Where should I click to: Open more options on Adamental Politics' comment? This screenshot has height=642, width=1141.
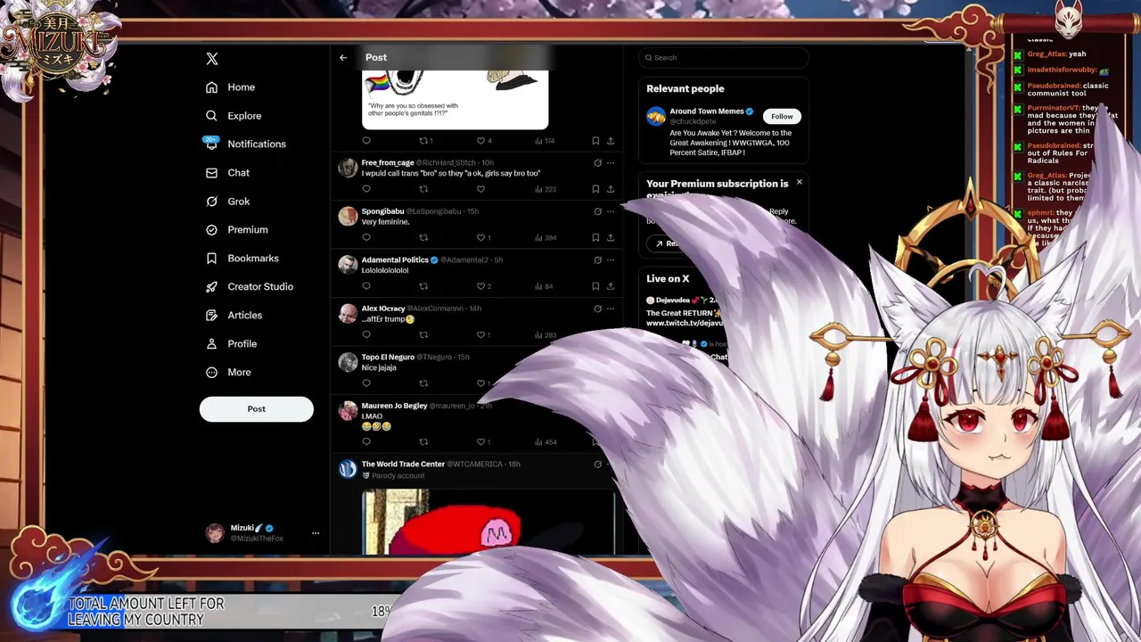pos(611,260)
